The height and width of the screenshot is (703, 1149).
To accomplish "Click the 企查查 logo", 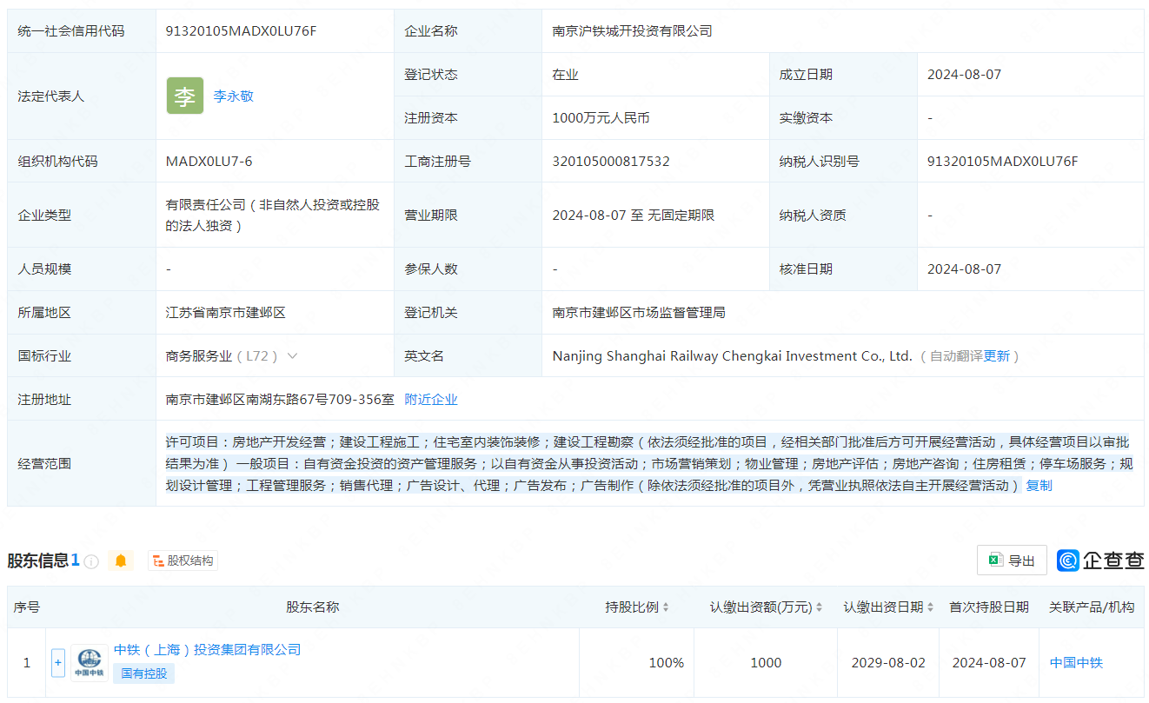I will click(1100, 561).
